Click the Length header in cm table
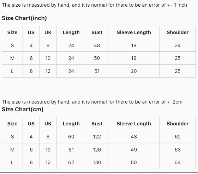This screenshot has height=174, width=198. 71,124
